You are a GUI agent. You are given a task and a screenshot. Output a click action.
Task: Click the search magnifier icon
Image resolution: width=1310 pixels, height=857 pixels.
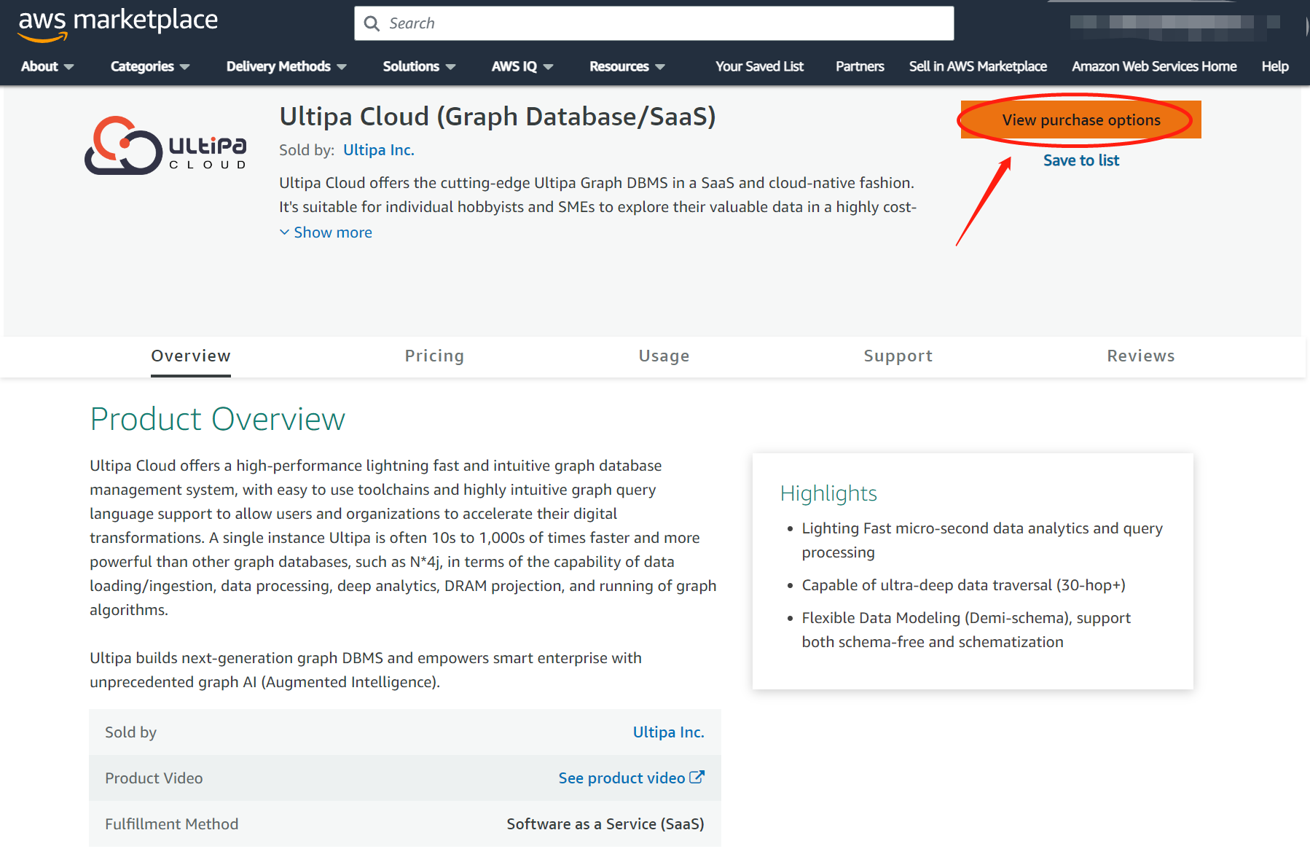coord(372,23)
